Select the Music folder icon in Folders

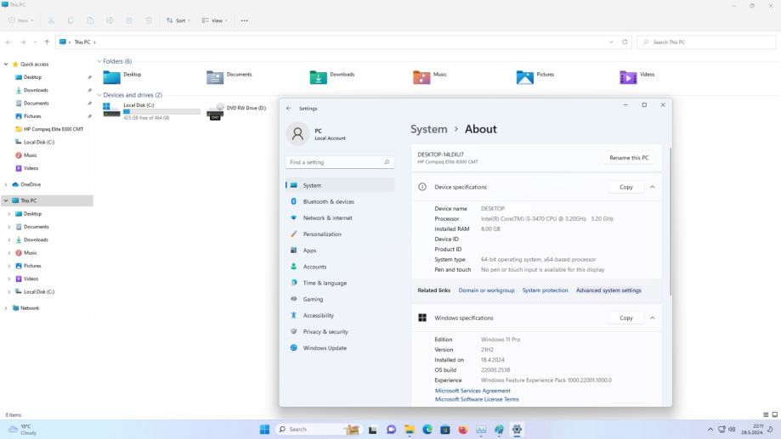coord(422,77)
